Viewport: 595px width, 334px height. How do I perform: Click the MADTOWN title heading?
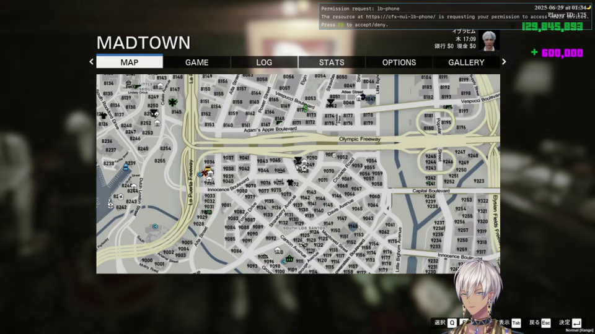(143, 43)
